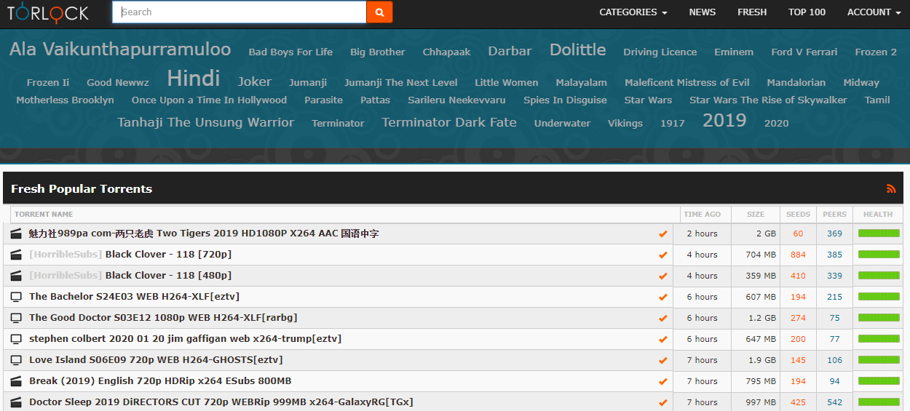Open the FRESH torrents page
The height and width of the screenshot is (411, 910).
[752, 12]
